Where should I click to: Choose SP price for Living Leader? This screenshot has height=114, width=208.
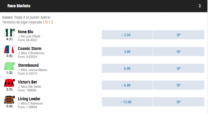(x=179, y=102)
